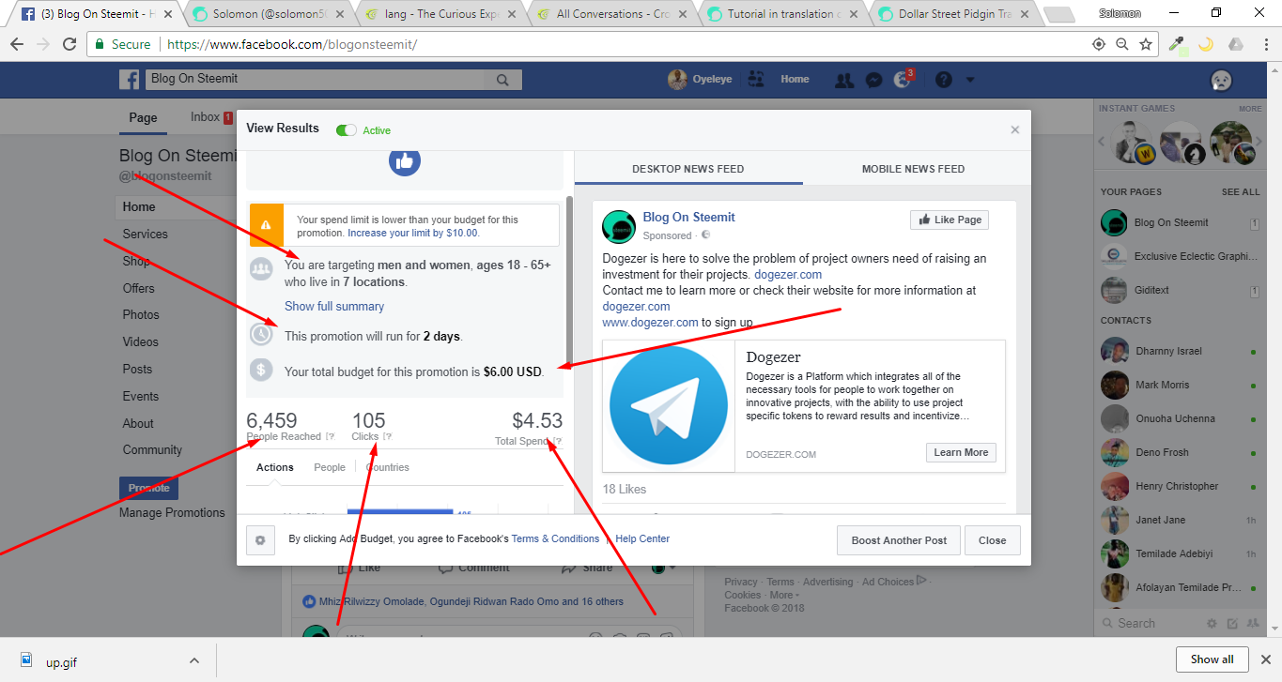Open Increase your limit by $10.00 link
This screenshot has height=682, width=1282.
point(413,233)
